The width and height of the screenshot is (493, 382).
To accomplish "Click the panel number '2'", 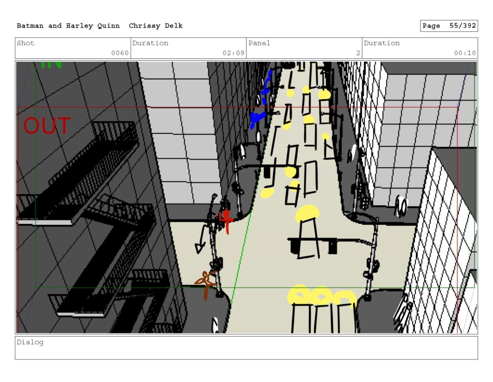I will (x=358, y=53).
